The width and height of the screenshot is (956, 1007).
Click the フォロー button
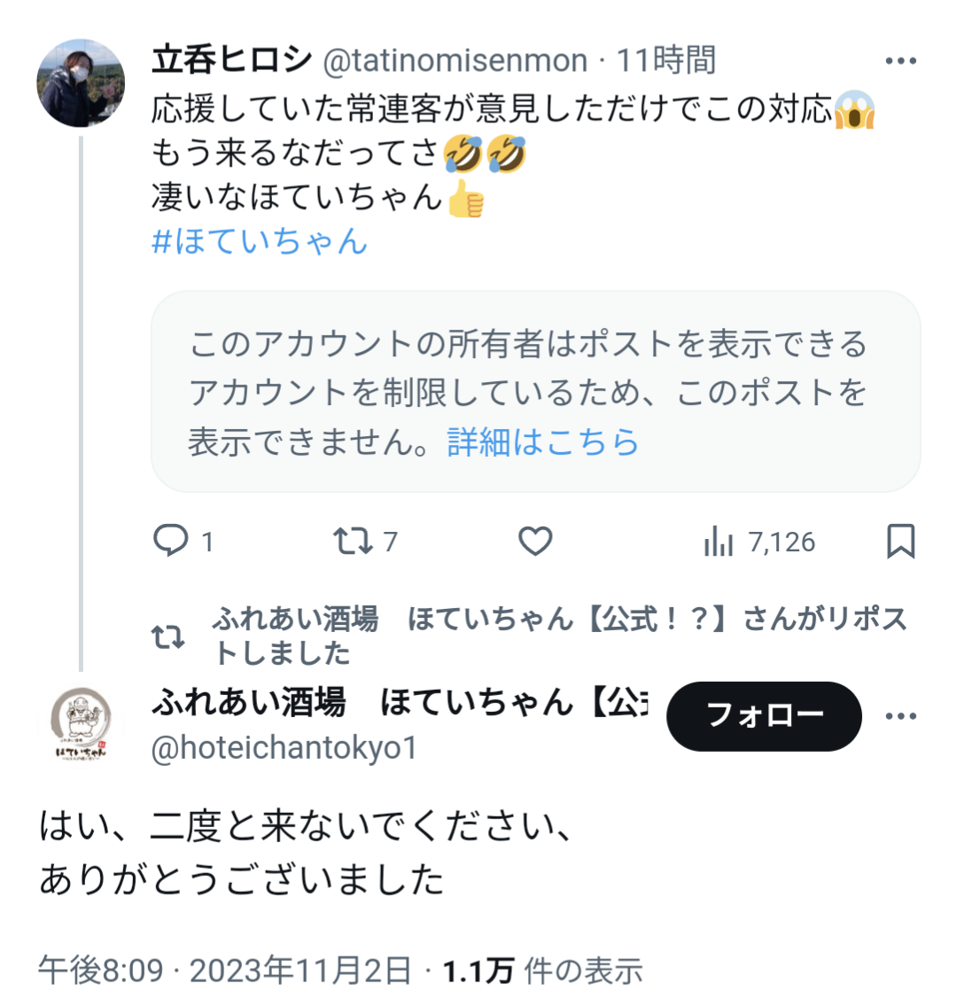coord(764,716)
